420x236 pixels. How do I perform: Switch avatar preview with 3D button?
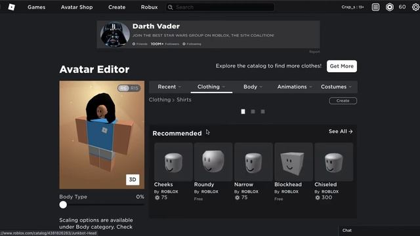(133, 180)
